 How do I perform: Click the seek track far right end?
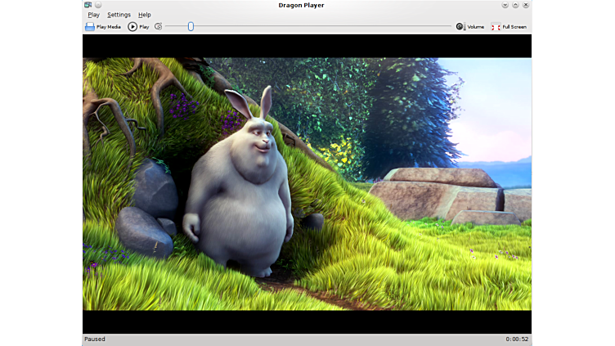point(449,26)
